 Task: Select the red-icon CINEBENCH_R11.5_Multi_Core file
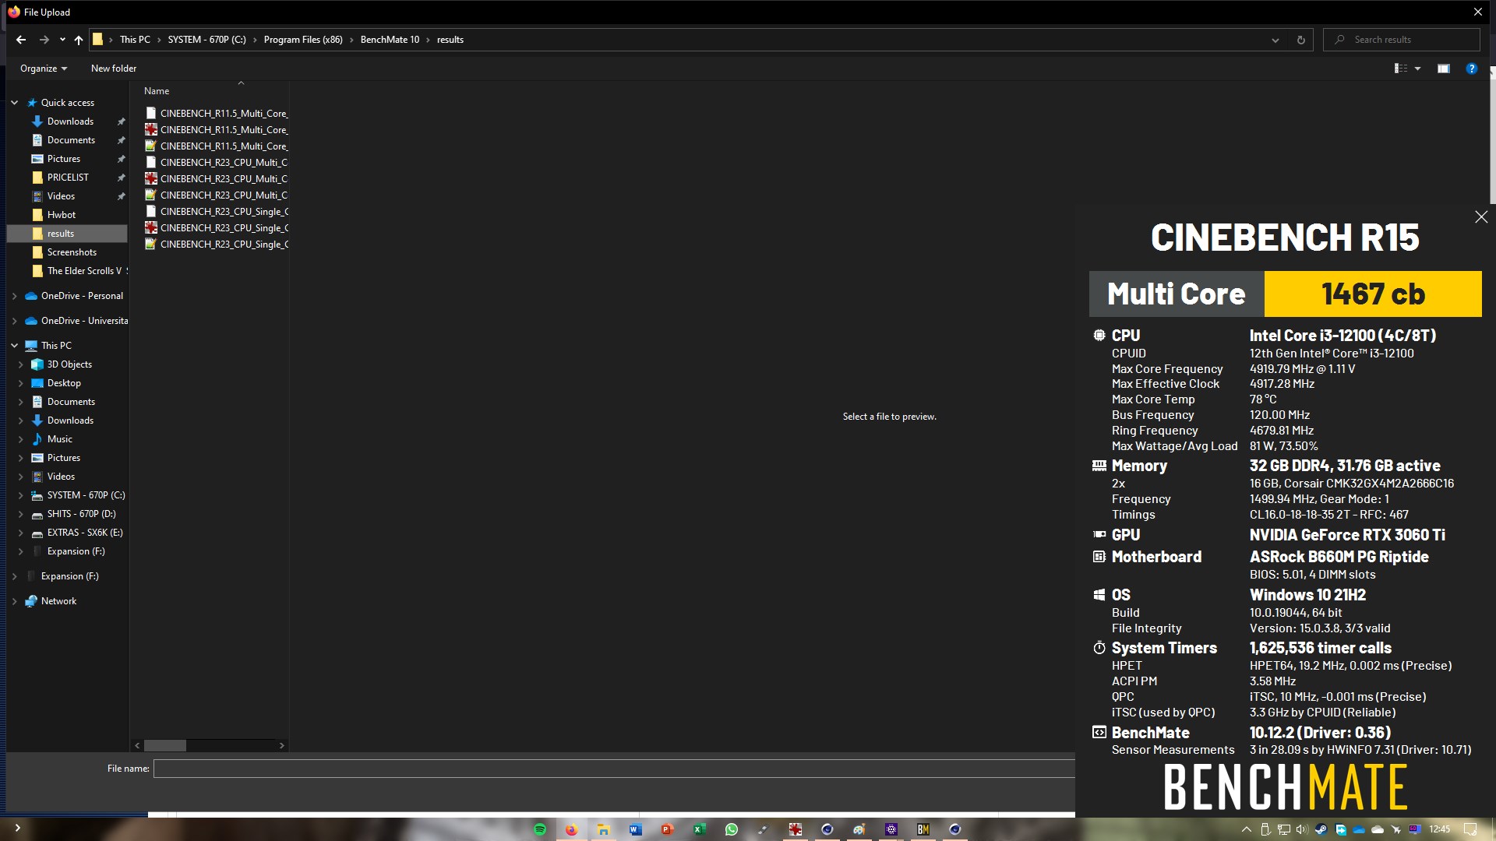[x=216, y=130]
